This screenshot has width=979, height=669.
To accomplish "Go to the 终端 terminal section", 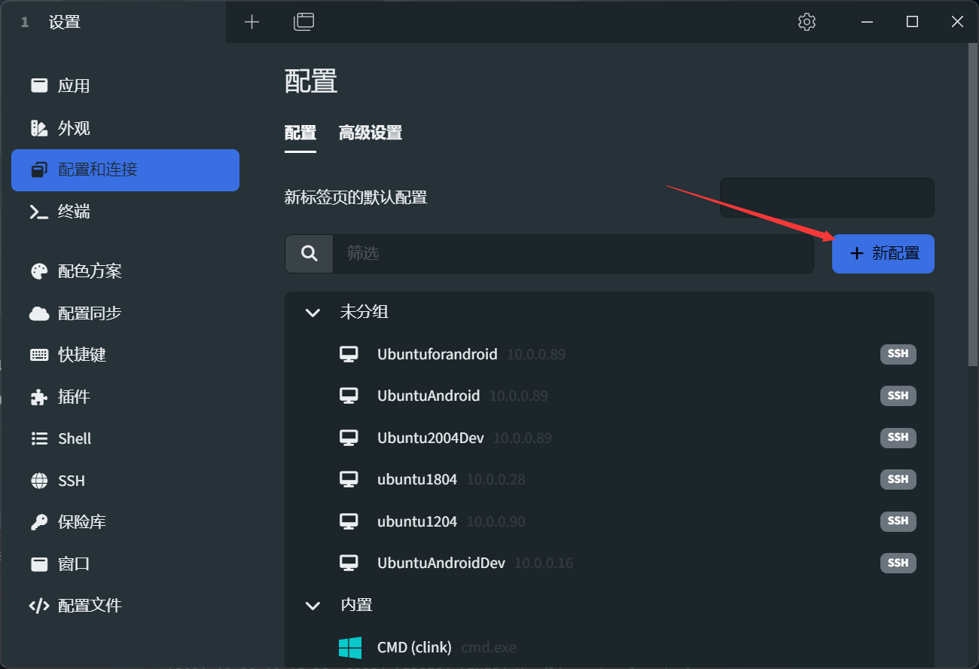I will coord(125,212).
